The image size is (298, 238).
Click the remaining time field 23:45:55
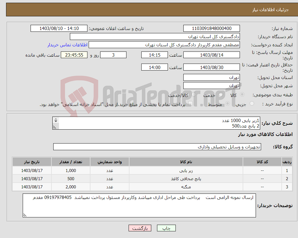point(74,55)
